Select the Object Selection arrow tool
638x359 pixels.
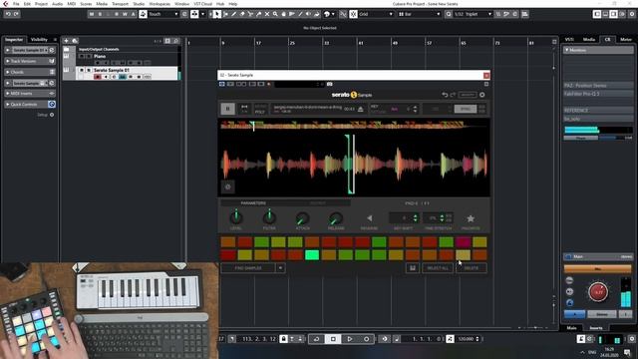(217, 14)
